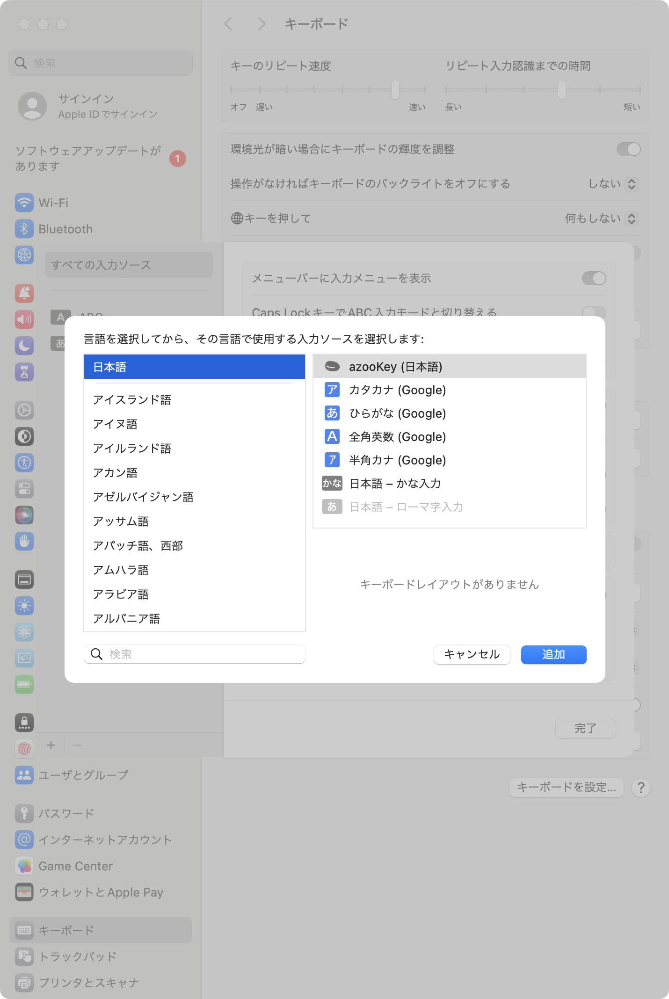Select 半角カナ (Google) input source

tap(449, 460)
